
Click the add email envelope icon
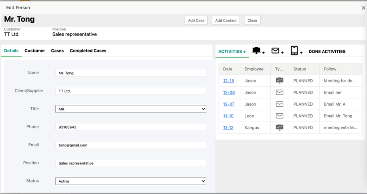[x=276, y=51]
